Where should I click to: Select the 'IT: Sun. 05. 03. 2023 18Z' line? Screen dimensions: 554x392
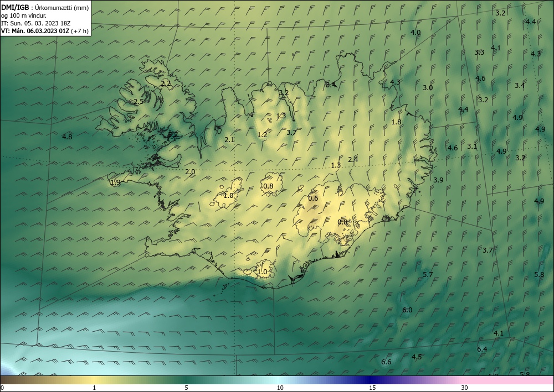35,23
